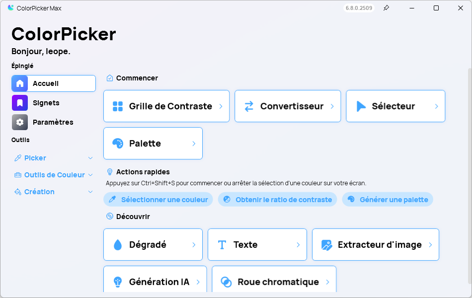Click the Grille de Contraste grid icon
472x298 pixels.
pyautogui.click(x=118, y=106)
